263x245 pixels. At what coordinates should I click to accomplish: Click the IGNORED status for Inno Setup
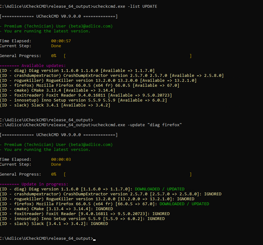pyautogui.click(x=156, y=219)
